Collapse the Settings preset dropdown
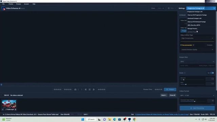217x122 pixels. (x=201, y=8)
